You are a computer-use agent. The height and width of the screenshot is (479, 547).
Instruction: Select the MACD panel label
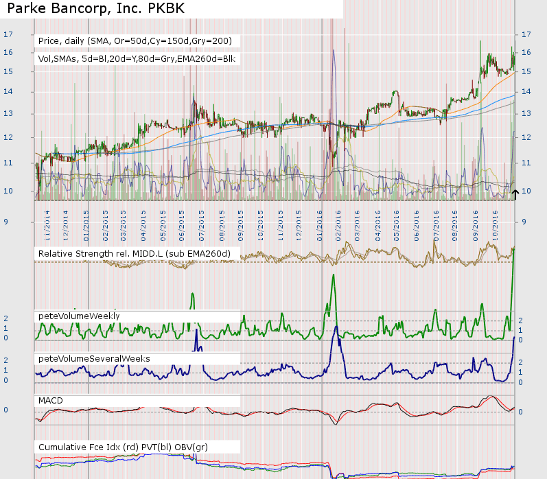pos(51,401)
